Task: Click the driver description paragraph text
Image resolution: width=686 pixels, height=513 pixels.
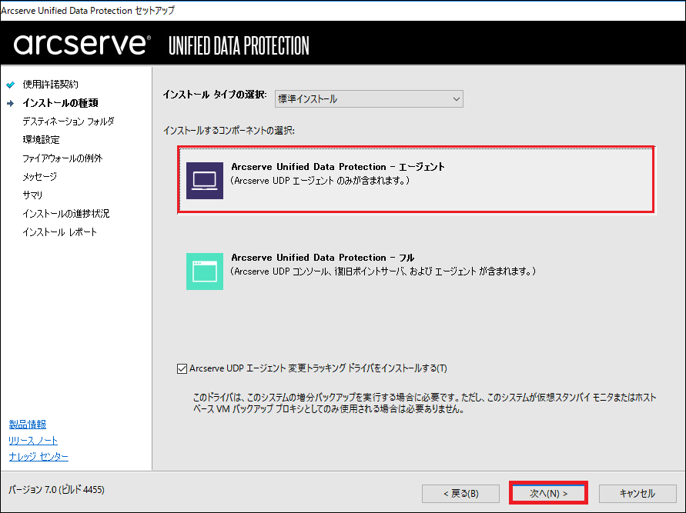Action: coord(424,403)
